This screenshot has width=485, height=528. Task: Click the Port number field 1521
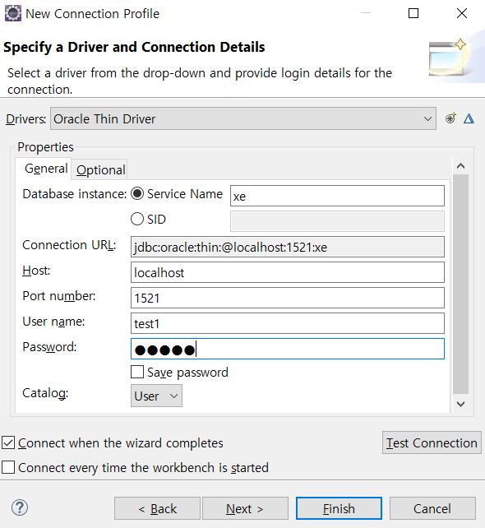[x=288, y=298]
